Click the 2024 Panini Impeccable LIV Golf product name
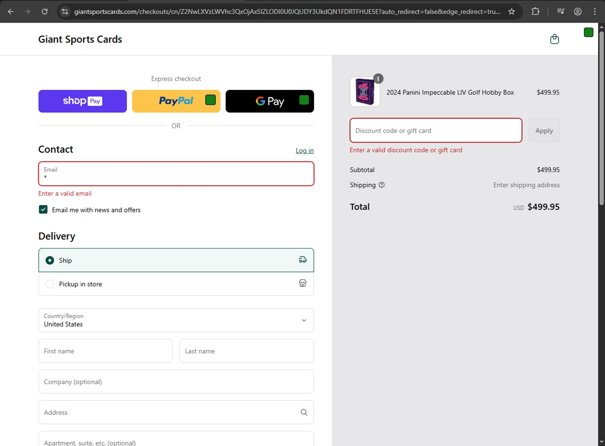Image resolution: width=605 pixels, height=446 pixels. click(x=450, y=92)
